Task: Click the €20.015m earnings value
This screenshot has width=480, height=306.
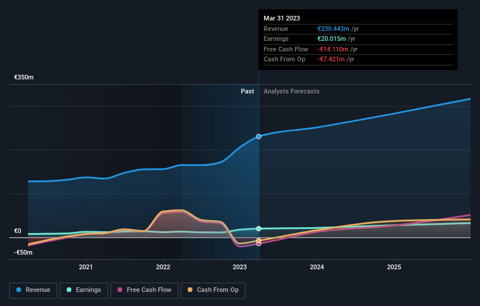Action: click(x=331, y=39)
